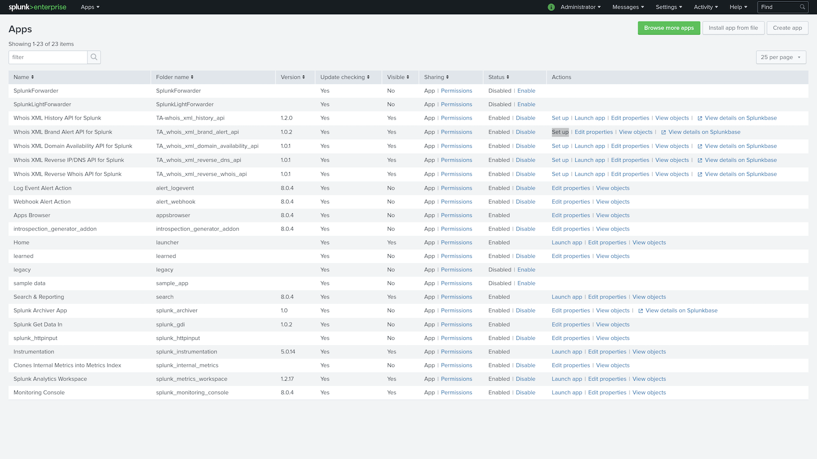The height and width of the screenshot is (459, 817).
Task: Disable the Whois XML History API app
Action: pyautogui.click(x=525, y=118)
